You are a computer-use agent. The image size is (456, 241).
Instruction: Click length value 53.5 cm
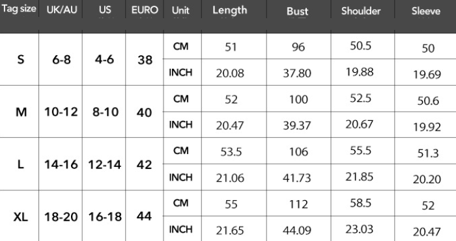[x=231, y=151]
